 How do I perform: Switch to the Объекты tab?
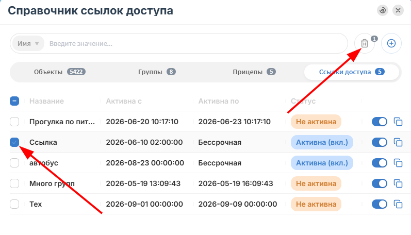point(59,72)
